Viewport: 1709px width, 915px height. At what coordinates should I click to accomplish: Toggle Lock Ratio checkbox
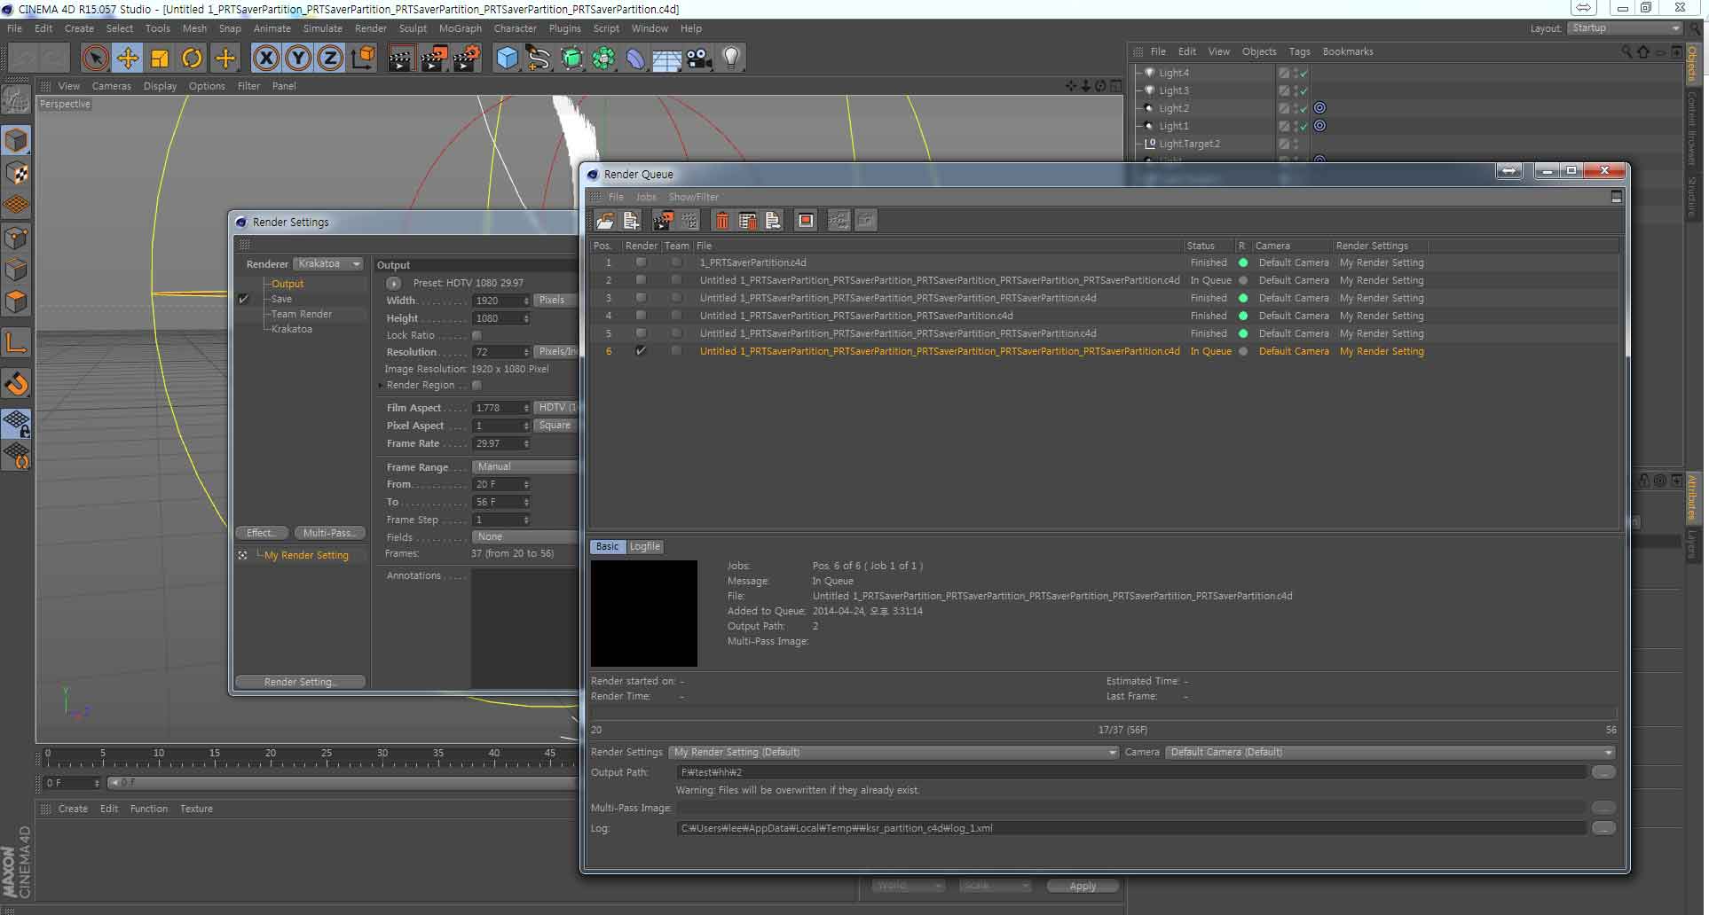point(477,335)
